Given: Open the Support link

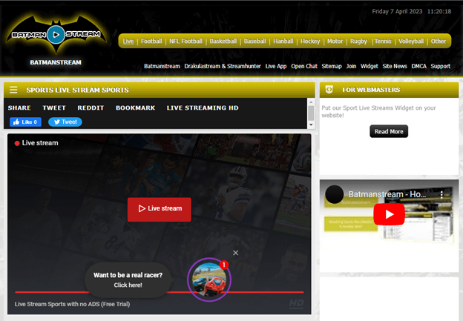Looking at the screenshot, I should (441, 66).
